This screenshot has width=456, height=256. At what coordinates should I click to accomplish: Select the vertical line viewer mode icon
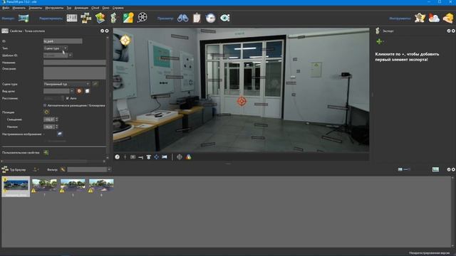pyautogui.click(x=125, y=157)
